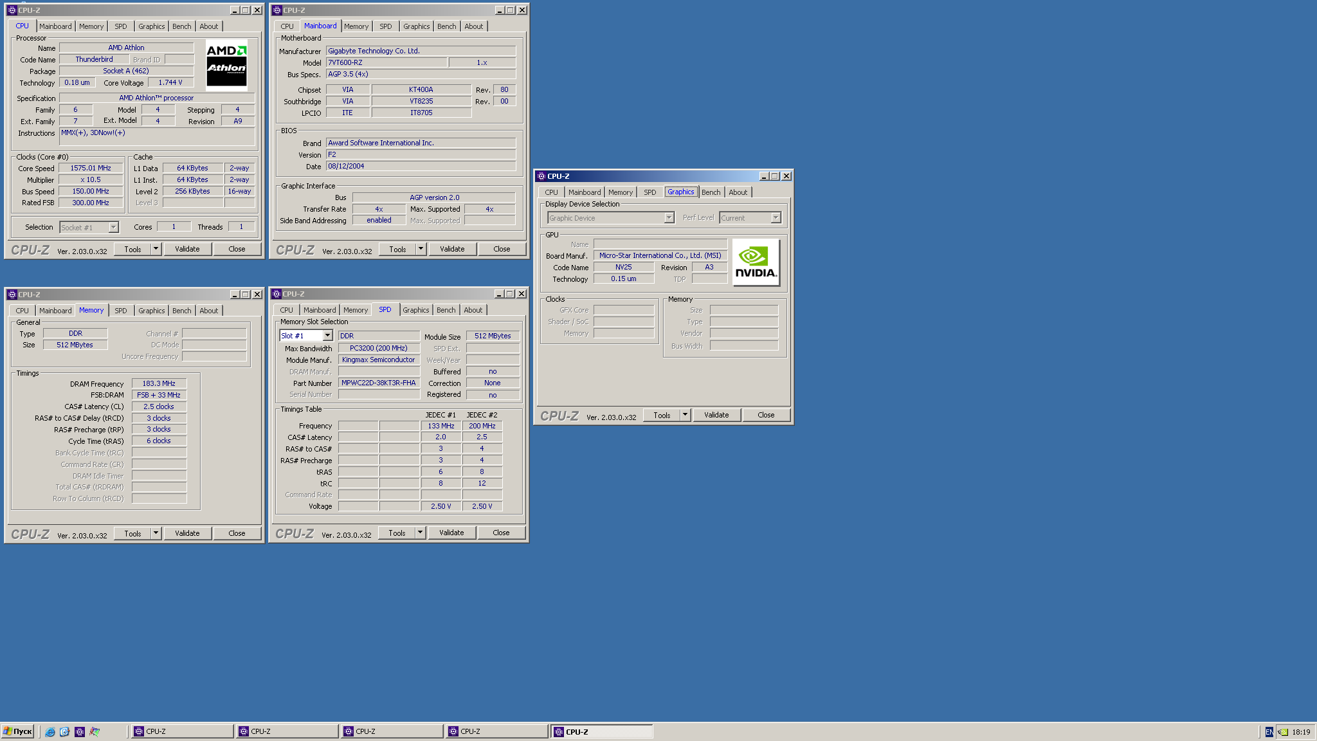The image size is (1317, 741).
Task: Expand the Graphic Device dropdown
Action: (x=669, y=218)
